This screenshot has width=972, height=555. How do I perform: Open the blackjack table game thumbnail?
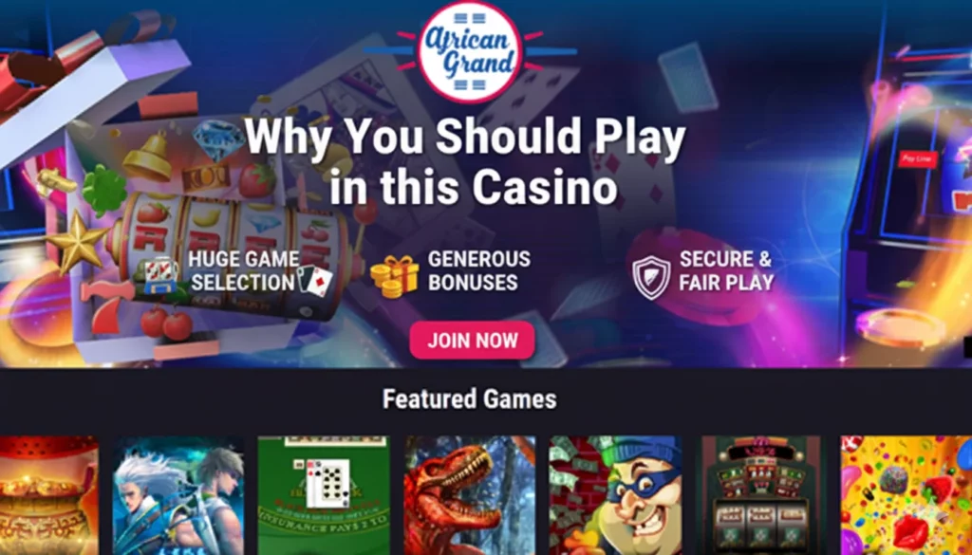[x=324, y=495]
